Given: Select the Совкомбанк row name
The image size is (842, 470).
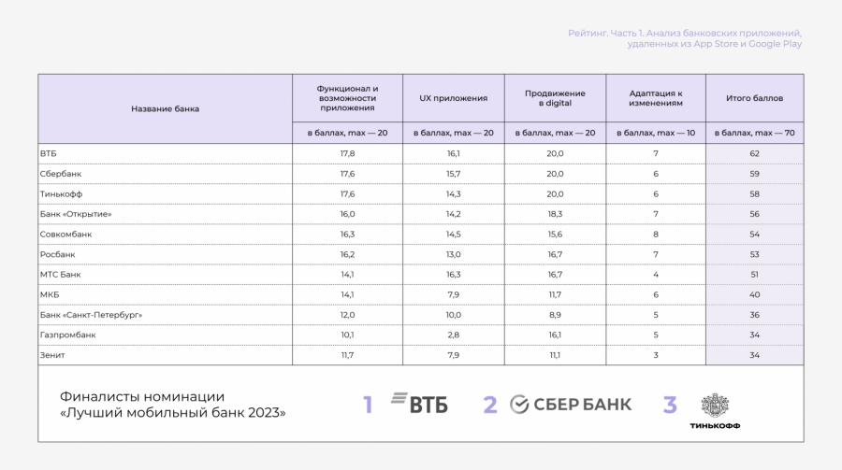Looking at the screenshot, I should (65, 234).
